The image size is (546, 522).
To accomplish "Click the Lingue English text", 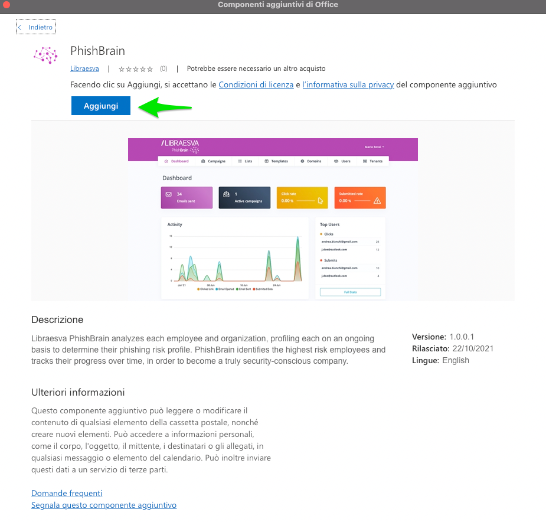I will [440, 360].
